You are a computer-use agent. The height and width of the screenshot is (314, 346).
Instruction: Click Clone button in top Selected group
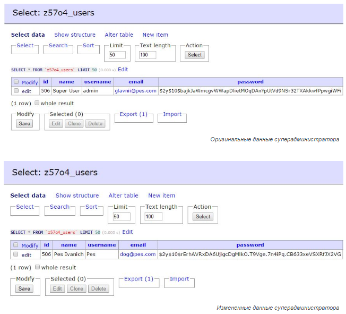click(74, 123)
